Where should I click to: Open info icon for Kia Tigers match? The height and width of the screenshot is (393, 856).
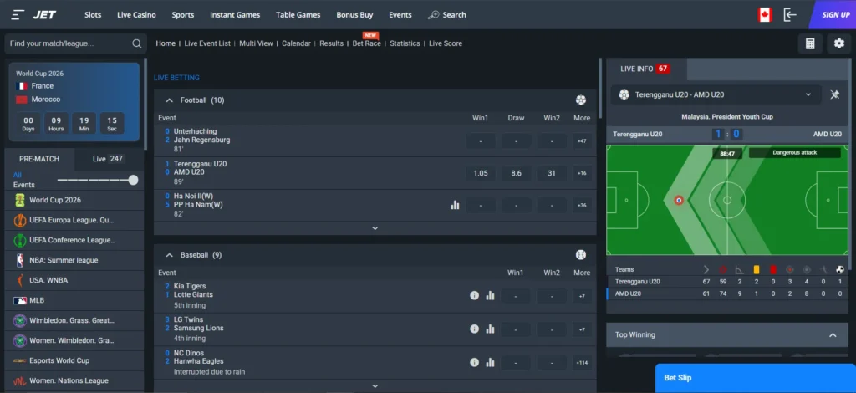pyautogui.click(x=475, y=295)
